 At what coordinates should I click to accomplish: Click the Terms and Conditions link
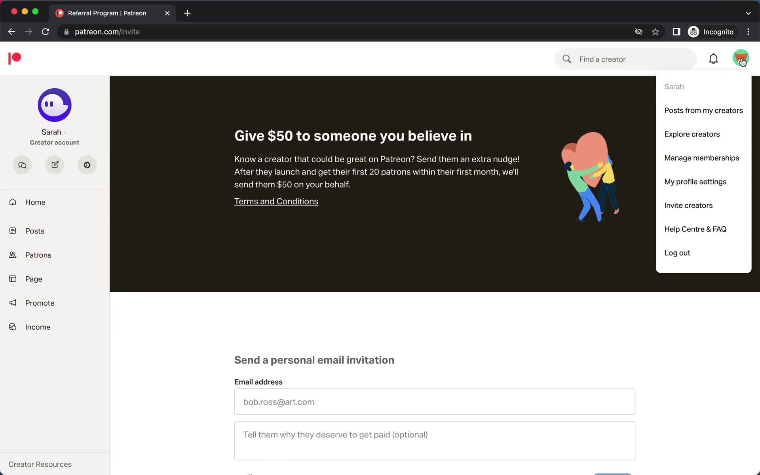(x=276, y=201)
